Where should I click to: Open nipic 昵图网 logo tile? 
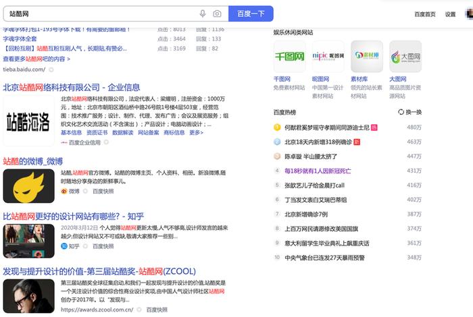coord(328,56)
